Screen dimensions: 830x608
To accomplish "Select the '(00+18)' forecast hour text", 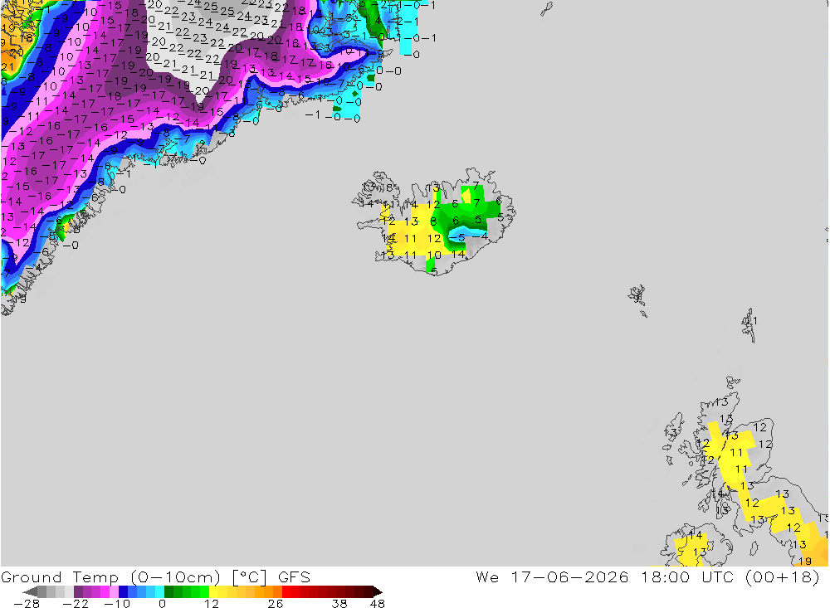I will [783, 577].
